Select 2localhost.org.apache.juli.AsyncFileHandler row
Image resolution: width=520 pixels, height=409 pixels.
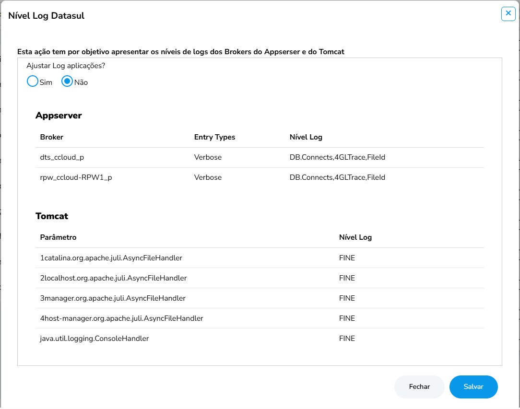260,278
